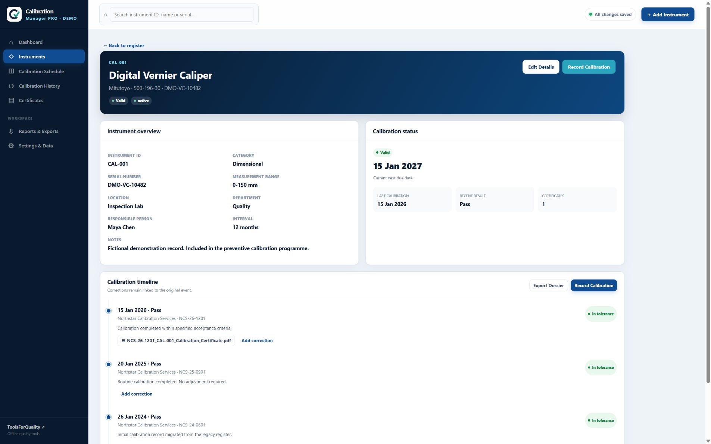
Task: Select the 20 Jan 2025 timeline marker
Action: (x=109, y=364)
